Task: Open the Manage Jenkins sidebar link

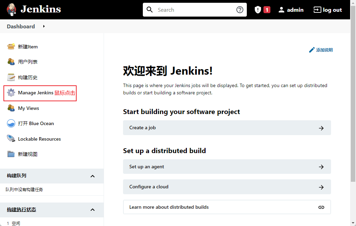Action: tap(36, 93)
